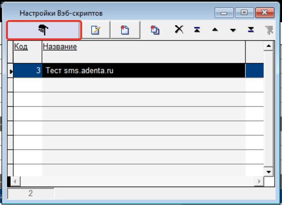Click the horizontal scrollbar left arrow
Screen dimensions: 282x205
pos(15,181)
